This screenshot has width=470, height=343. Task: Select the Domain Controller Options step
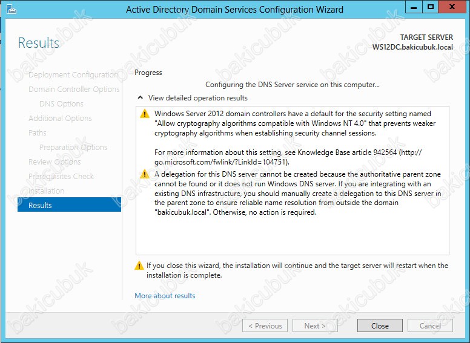pyautogui.click(x=74, y=89)
